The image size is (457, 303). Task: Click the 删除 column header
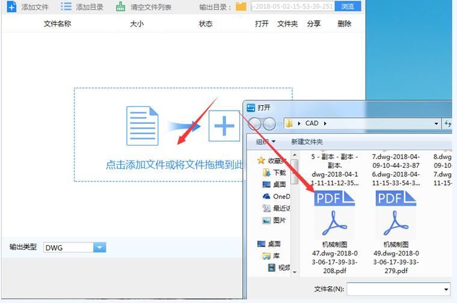click(344, 24)
